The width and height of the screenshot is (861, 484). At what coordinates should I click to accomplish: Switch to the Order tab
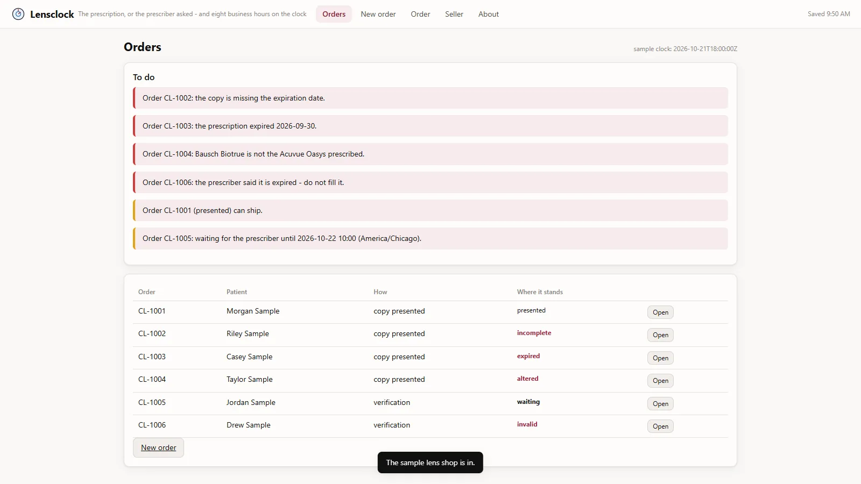click(x=420, y=14)
